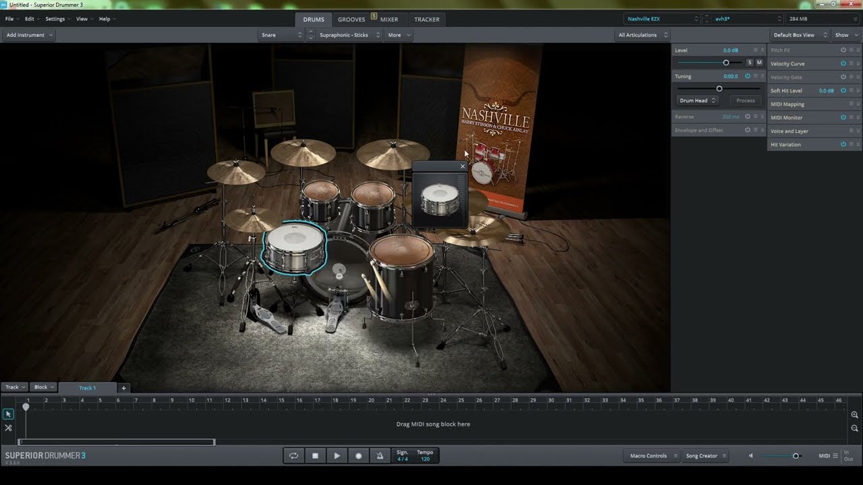The width and height of the screenshot is (863, 485).
Task: Open the Tuning section menu icon
Action: [x=755, y=76]
